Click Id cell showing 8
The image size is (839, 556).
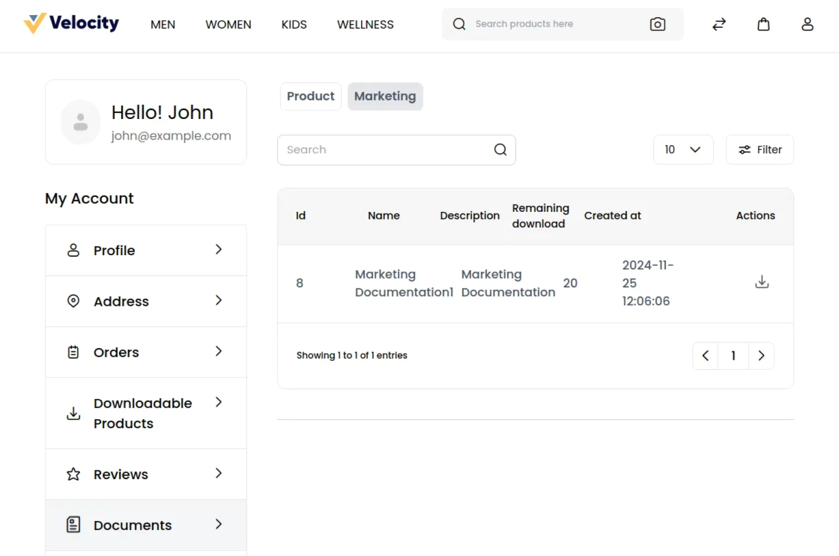tap(299, 283)
